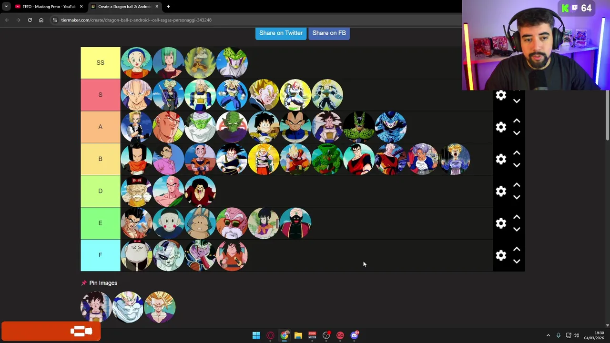This screenshot has height=343, width=610.
Task: Go to browser home page
Action: tap(41, 20)
